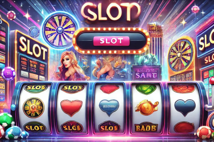Viewport: 214px width, 142px height.
Task: Click the yellow SLOT billboard at left
Action: pyautogui.click(x=32, y=47)
